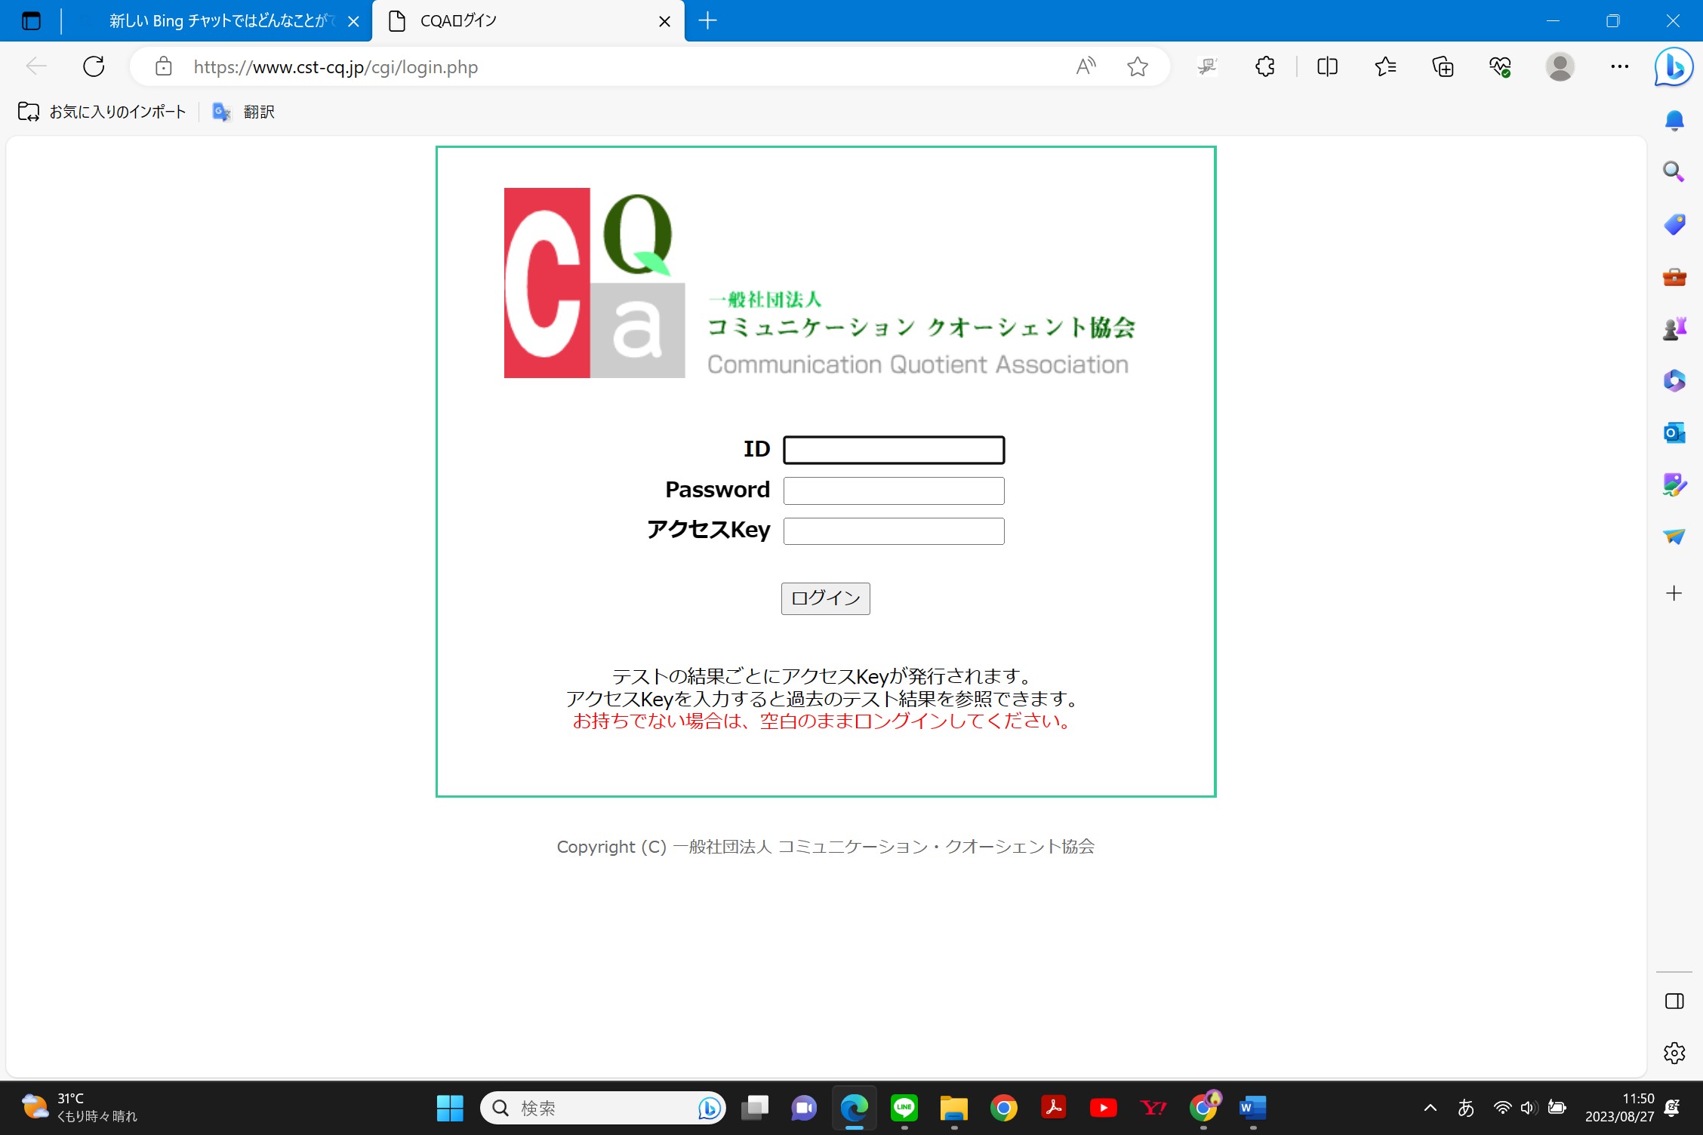Reload the page with refresh icon

pos(94,66)
